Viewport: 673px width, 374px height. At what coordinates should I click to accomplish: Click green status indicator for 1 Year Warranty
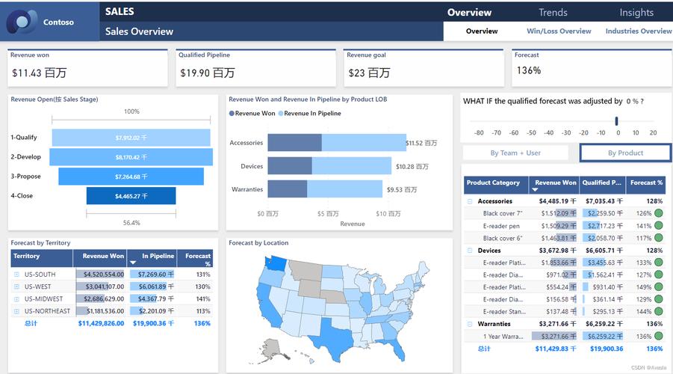658,336
